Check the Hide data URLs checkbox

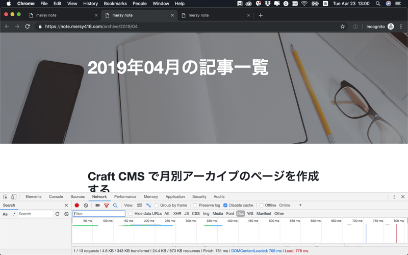(131, 214)
